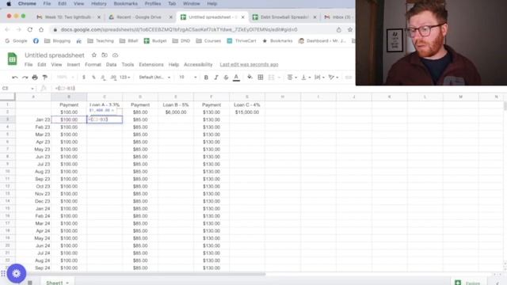Open the fill color bucket
Viewport: 507px width, 285px height.
250,78
